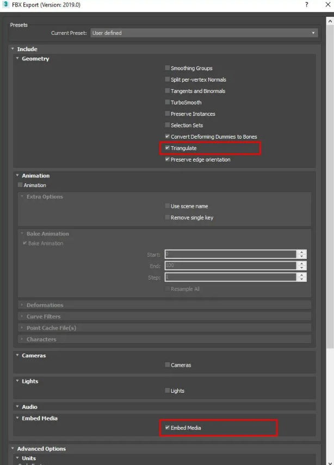
Task: Enable the Animation checkbox
Action: [x=20, y=185]
